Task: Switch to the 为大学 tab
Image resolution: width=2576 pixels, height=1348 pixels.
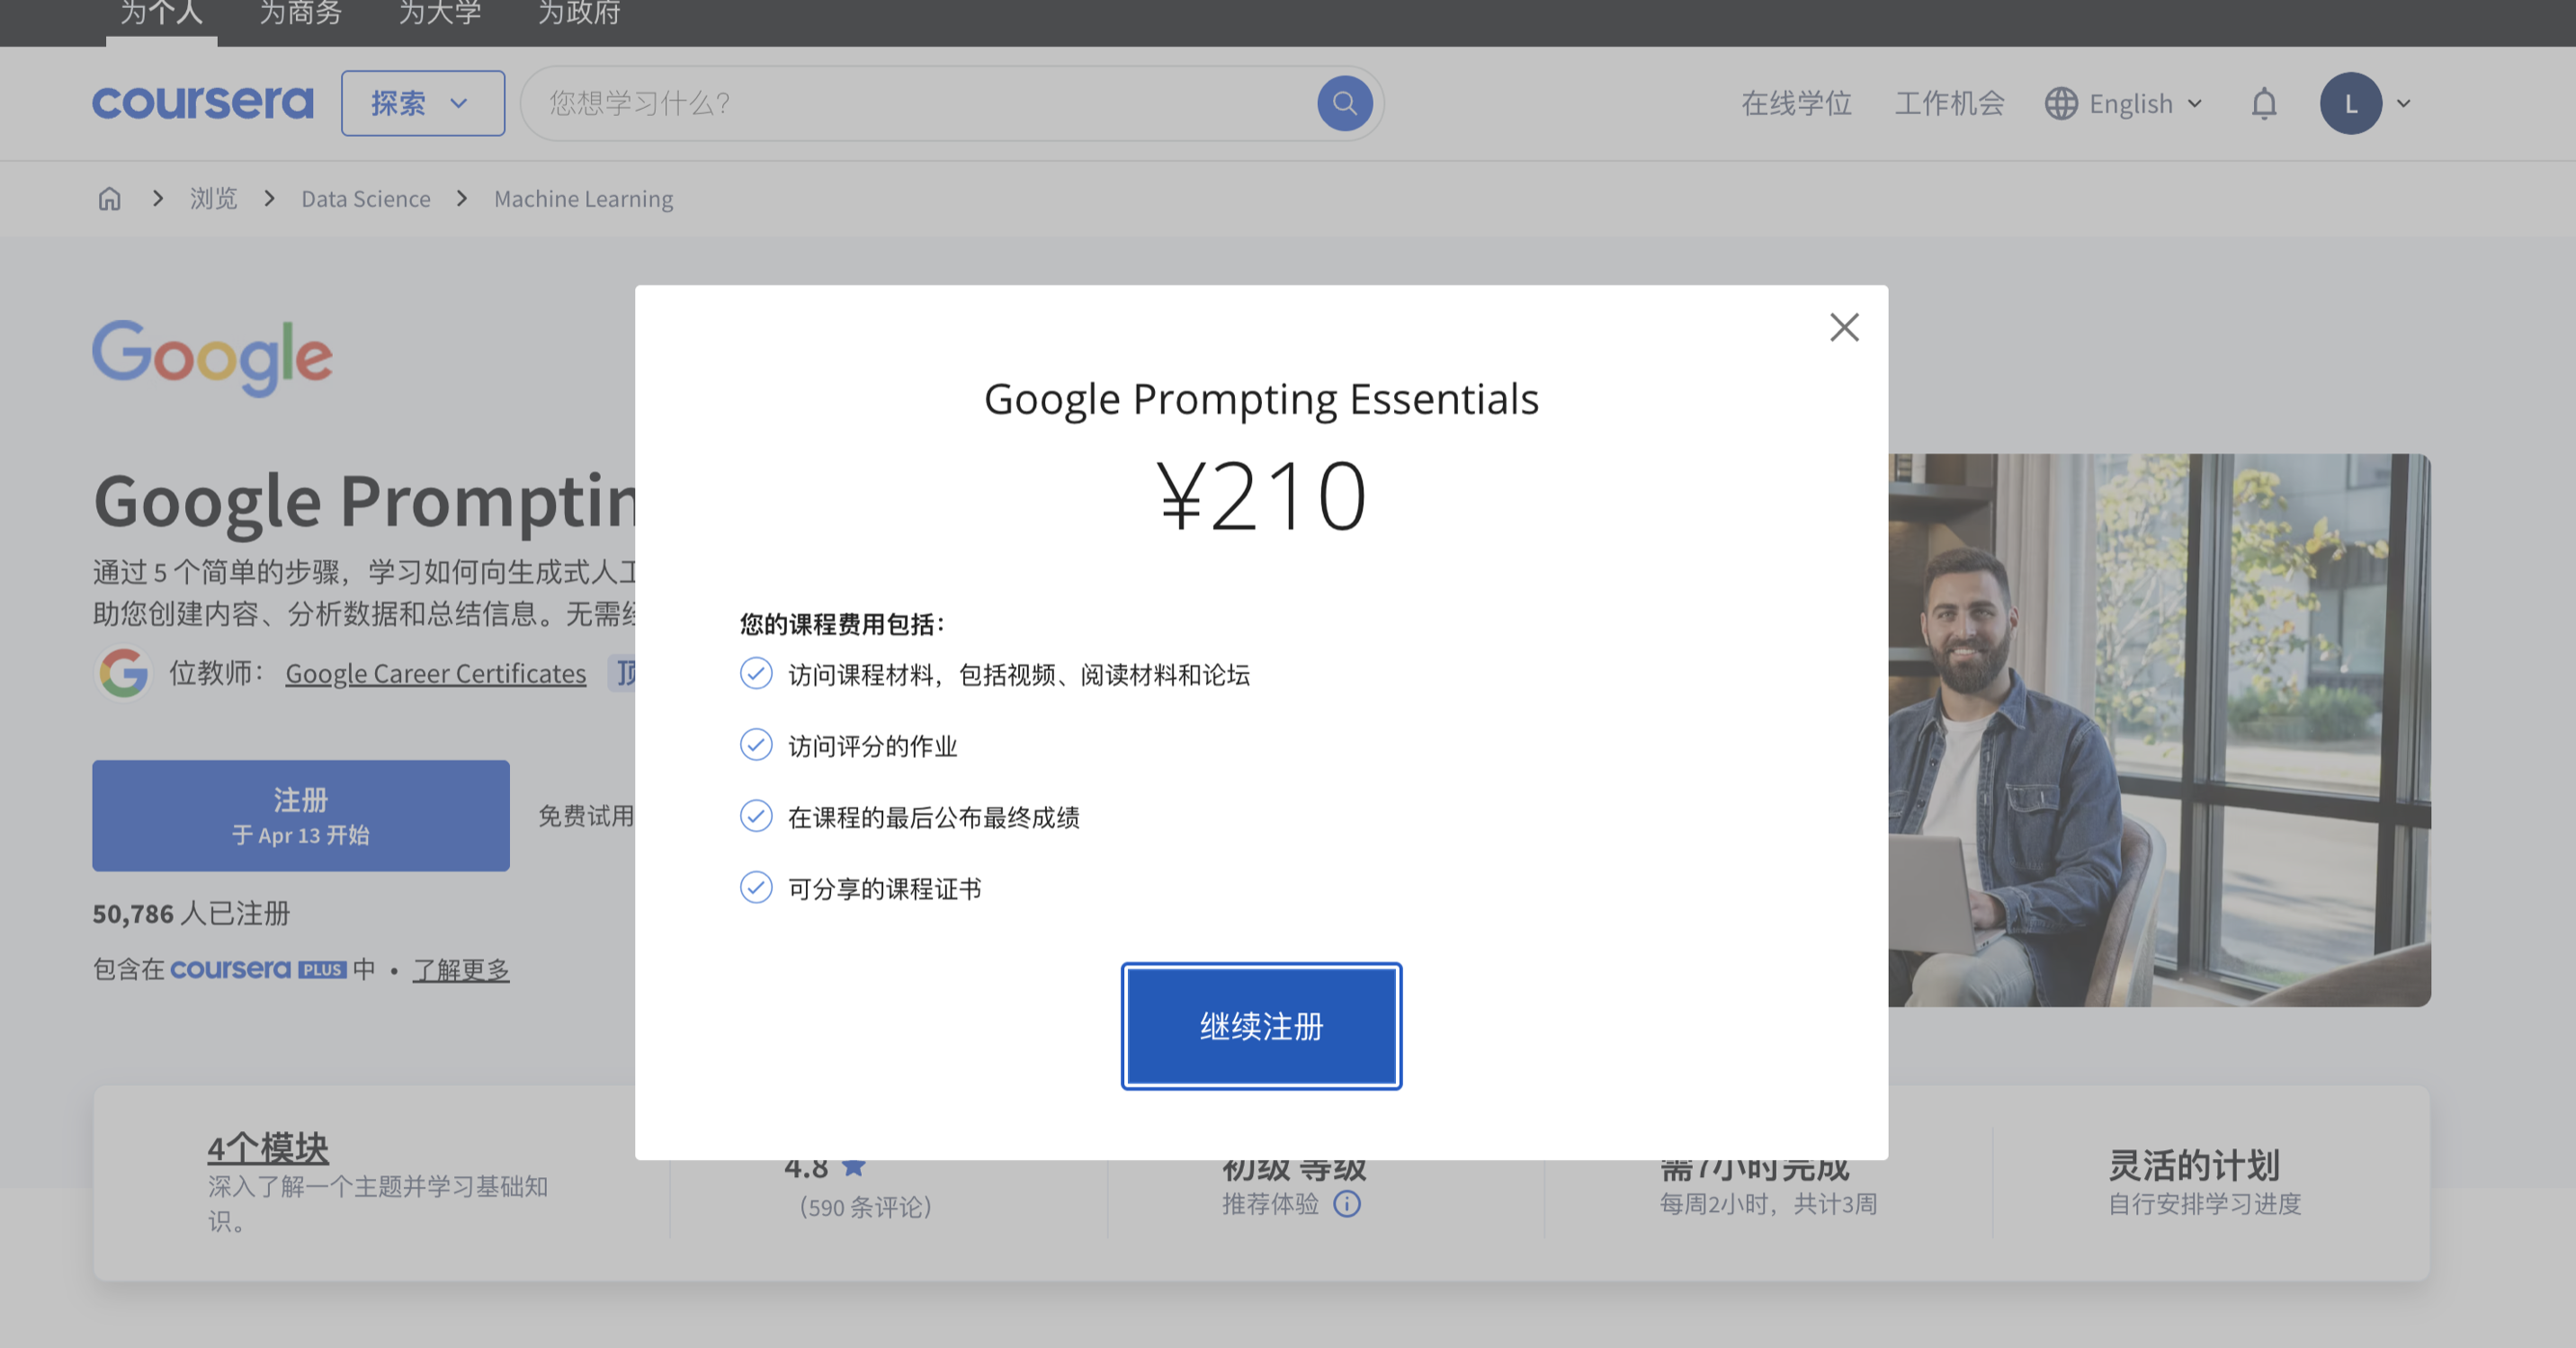Action: (x=439, y=14)
